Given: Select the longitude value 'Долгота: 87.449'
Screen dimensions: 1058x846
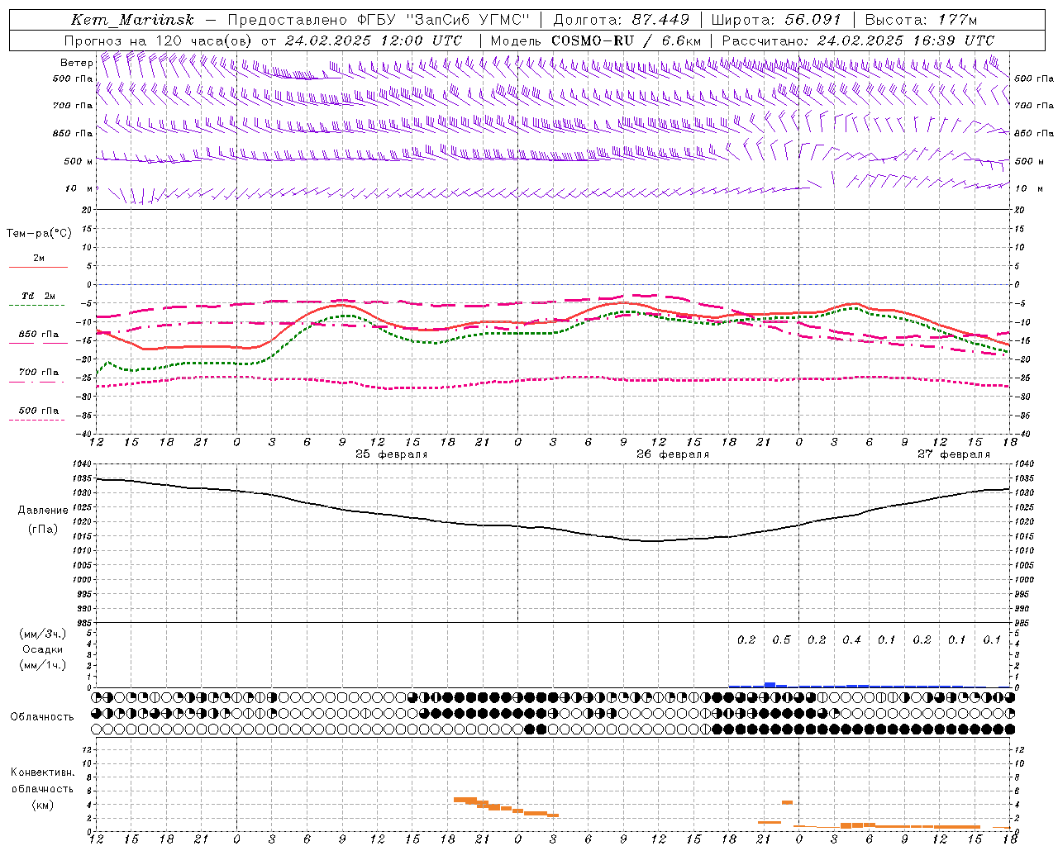Looking at the screenshot, I should coord(622,20).
